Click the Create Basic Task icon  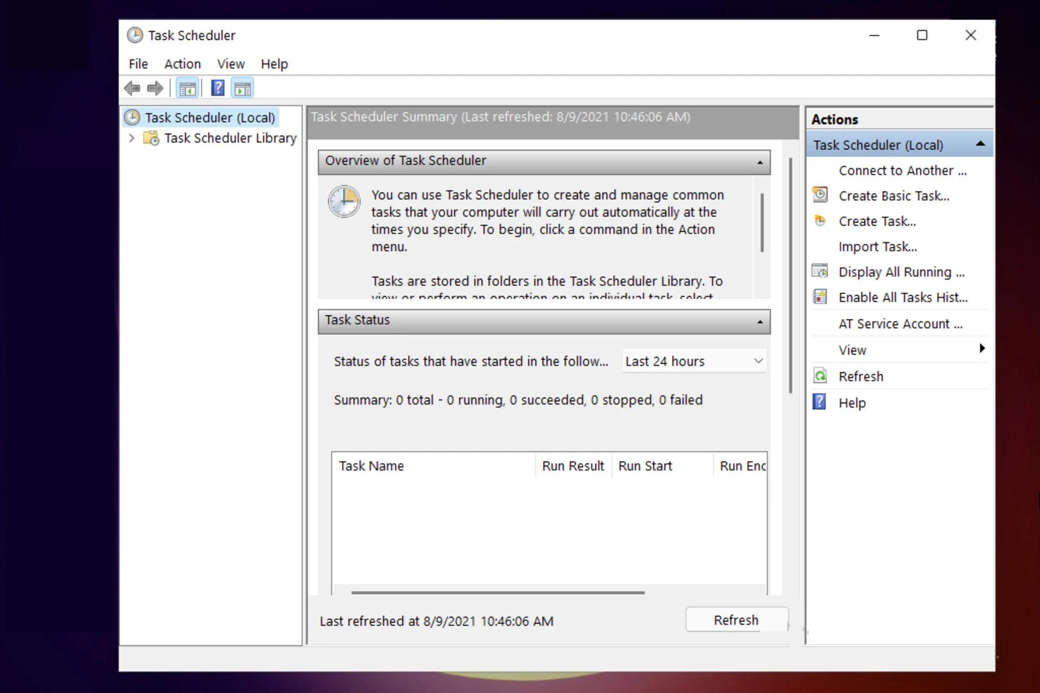[822, 195]
